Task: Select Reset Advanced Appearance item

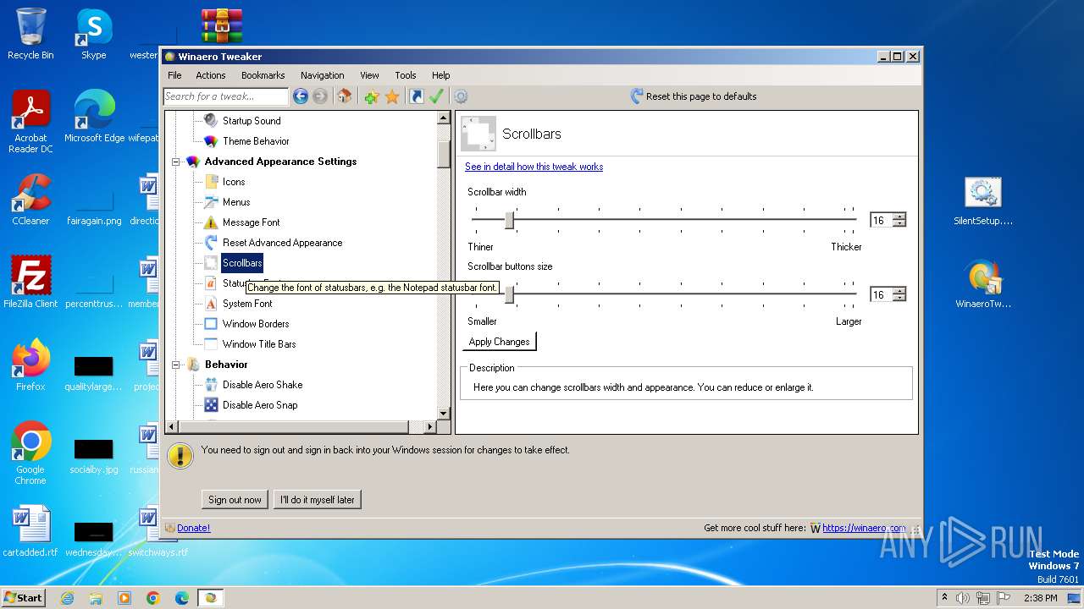Action: click(282, 243)
